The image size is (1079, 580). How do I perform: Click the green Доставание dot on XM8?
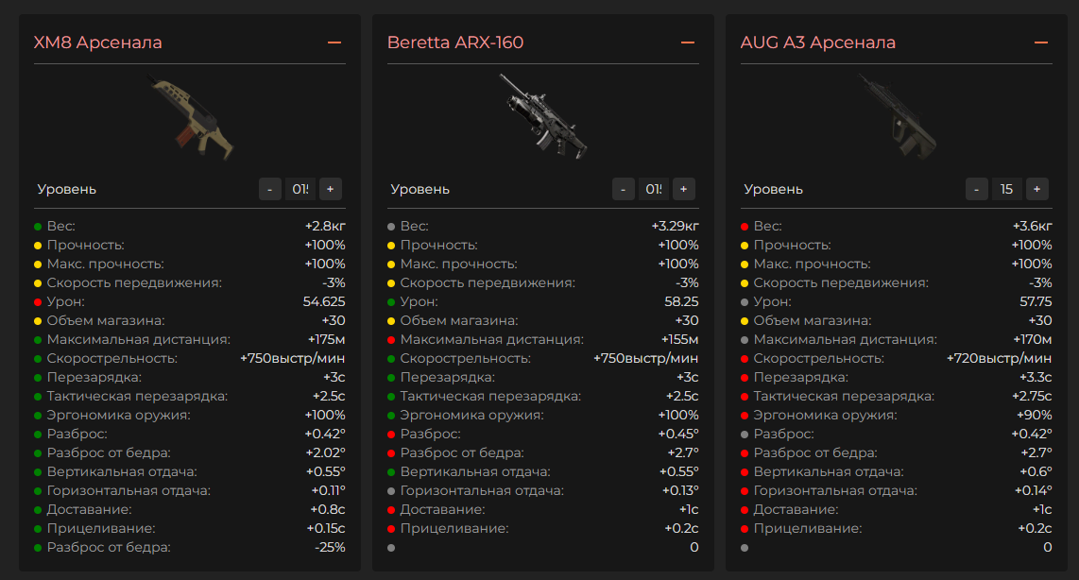(x=38, y=510)
